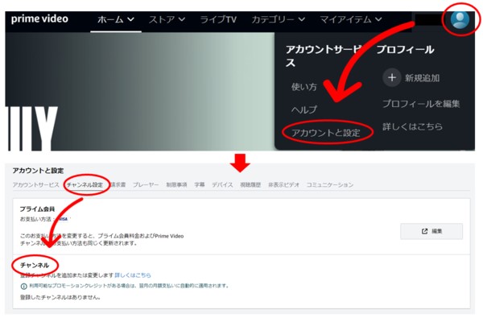The width and height of the screenshot is (483, 318).
Task: Click the 登録したチャンネルはありません text
Action: [x=60, y=297]
